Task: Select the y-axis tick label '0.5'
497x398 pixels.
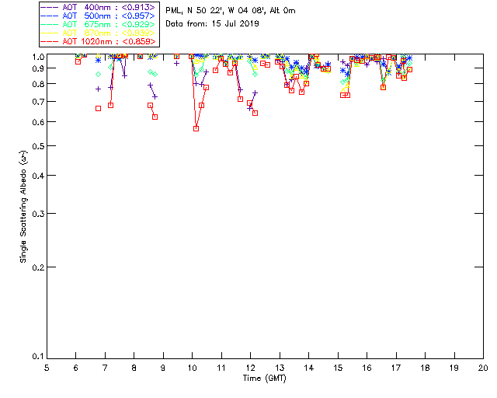Action: (x=38, y=146)
